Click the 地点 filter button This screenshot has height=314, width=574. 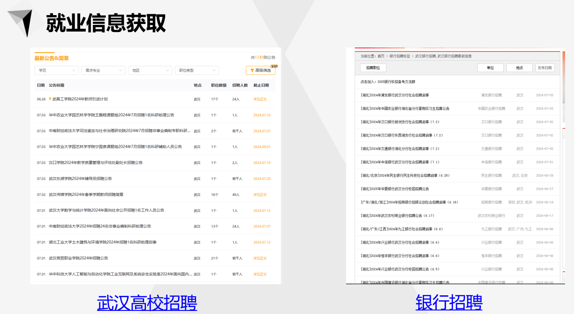[519, 68]
